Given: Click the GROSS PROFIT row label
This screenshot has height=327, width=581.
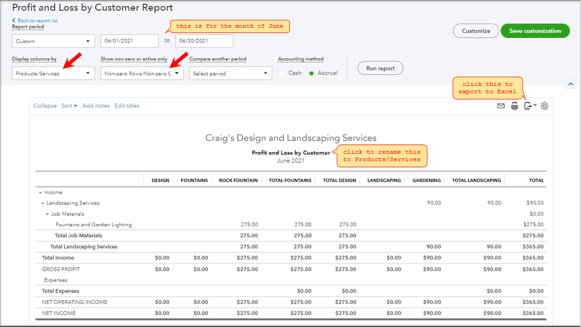Looking at the screenshot, I should tap(60, 269).
